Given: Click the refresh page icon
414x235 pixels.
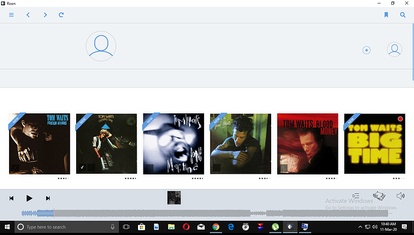Looking at the screenshot, I should (x=61, y=15).
